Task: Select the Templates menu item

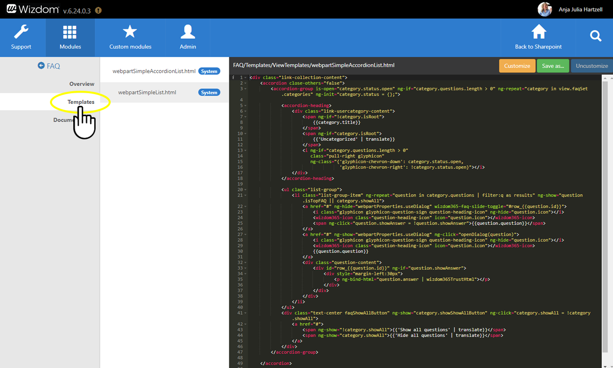Action: pos(81,102)
